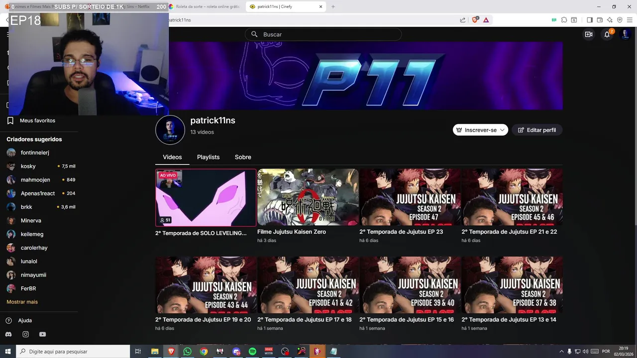This screenshot has width=637, height=358.
Task: Open Jujutsu Kaisen Episode 41 & 42 thumbnail
Action: coord(308,285)
